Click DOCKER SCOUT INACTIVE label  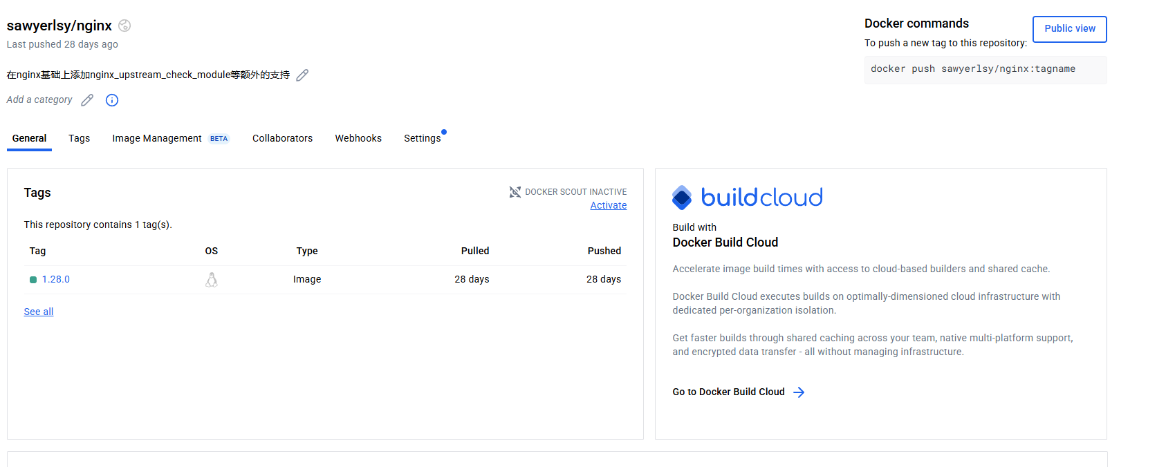tap(576, 192)
